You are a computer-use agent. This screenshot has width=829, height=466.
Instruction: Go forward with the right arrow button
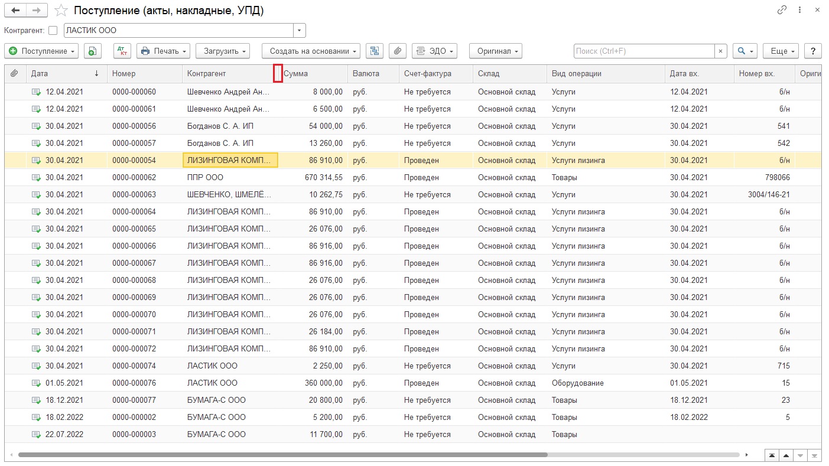click(37, 11)
